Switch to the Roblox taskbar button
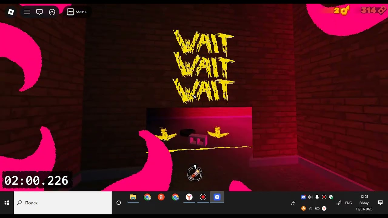 pos(217,197)
